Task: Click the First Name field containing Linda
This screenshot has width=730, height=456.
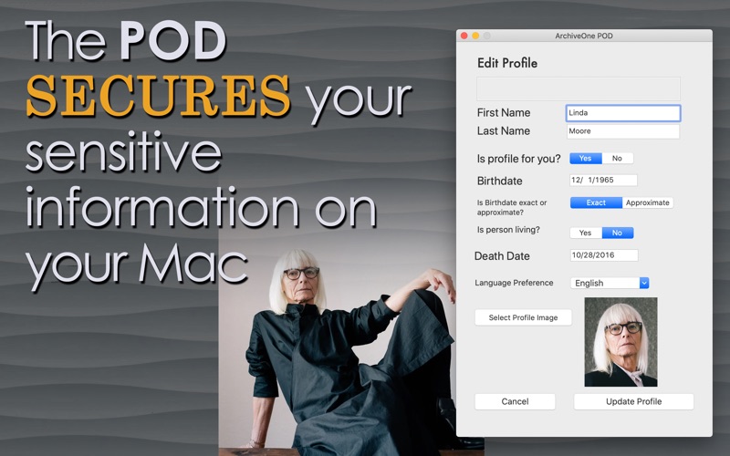Action: pyautogui.click(x=623, y=113)
